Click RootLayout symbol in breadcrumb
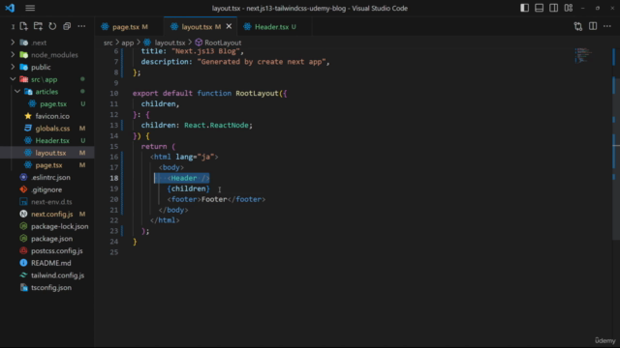Viewport: 620px width, 348px height. point(223,43)
